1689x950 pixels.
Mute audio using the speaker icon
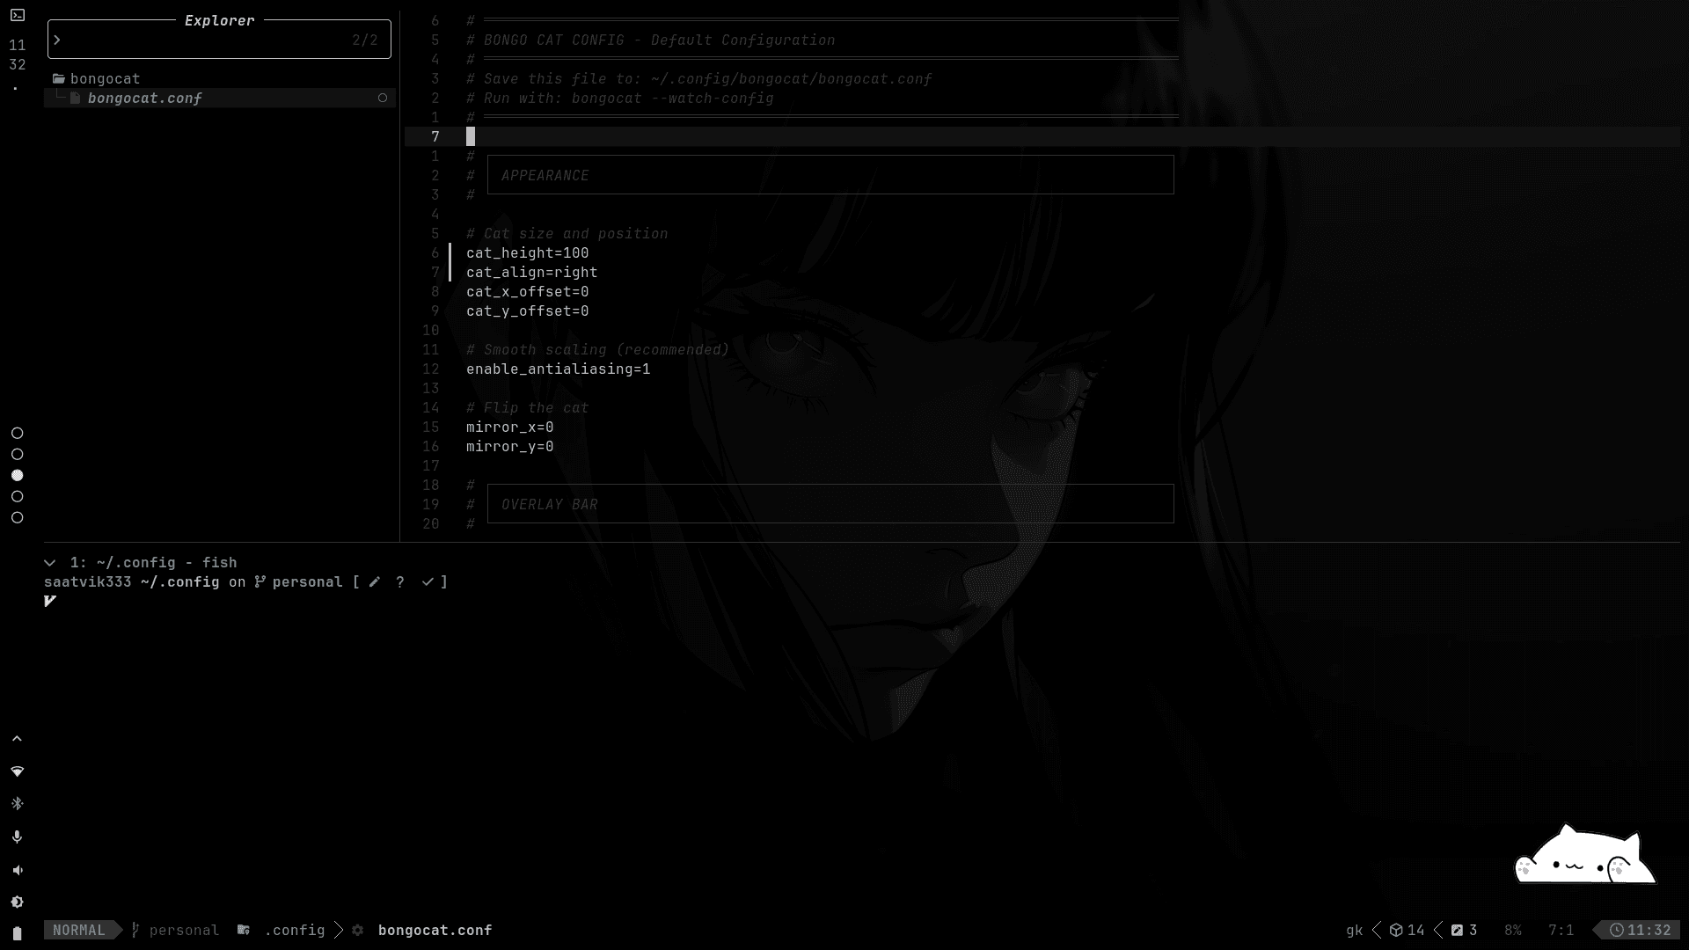point(18,869)
